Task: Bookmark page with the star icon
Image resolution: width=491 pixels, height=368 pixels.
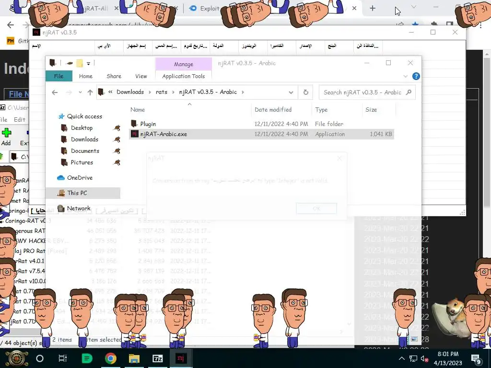Action: point(415,24)
